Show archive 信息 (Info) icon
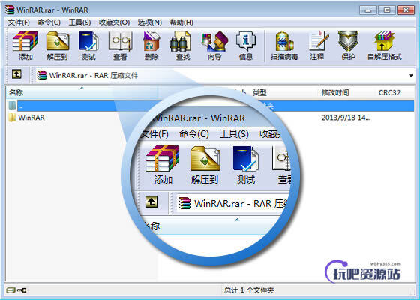The height and width of the screenshot is (300, 420). (x=246, y=46)
